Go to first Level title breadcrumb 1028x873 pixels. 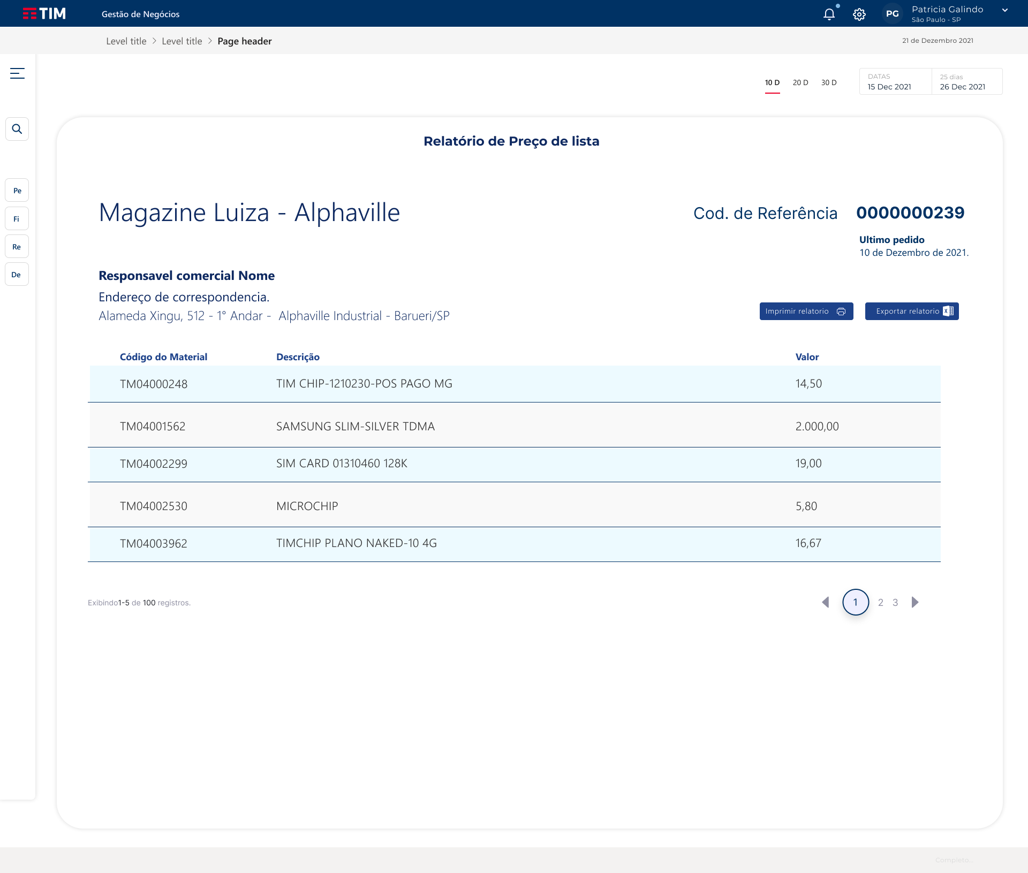pos(126,41)
